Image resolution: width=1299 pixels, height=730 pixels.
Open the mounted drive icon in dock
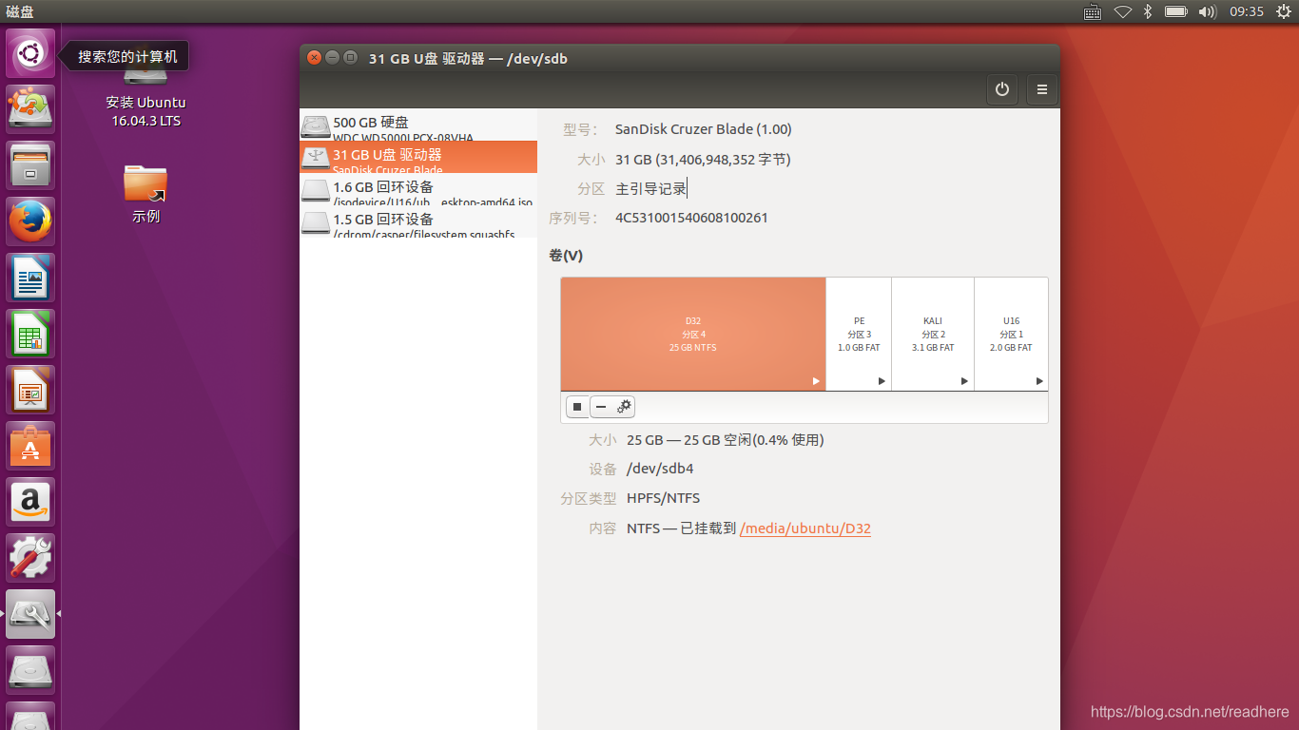tap(31, 670)
